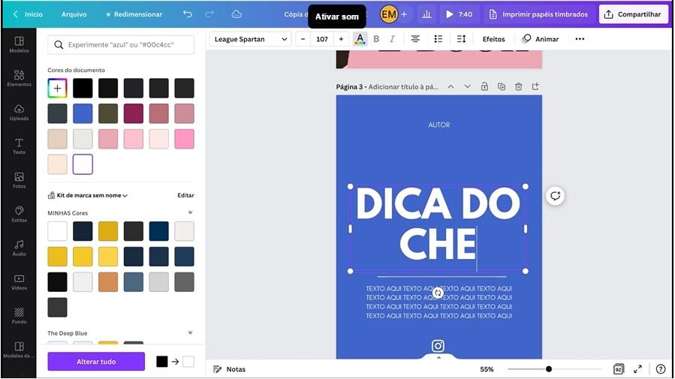The width and height of the screenshot is (675, 379).
Task: Enter fullscreen presentation mode
Action: [637, 369]
